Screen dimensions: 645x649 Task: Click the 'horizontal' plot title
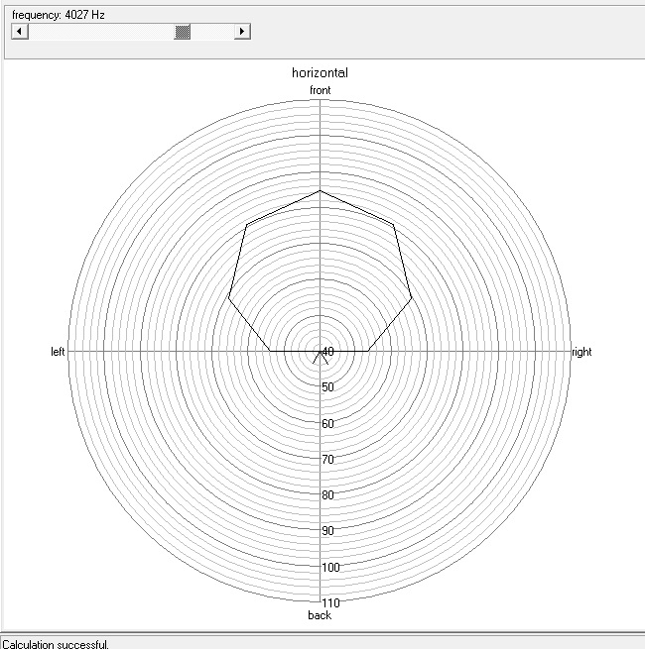(x=320, y=73)
